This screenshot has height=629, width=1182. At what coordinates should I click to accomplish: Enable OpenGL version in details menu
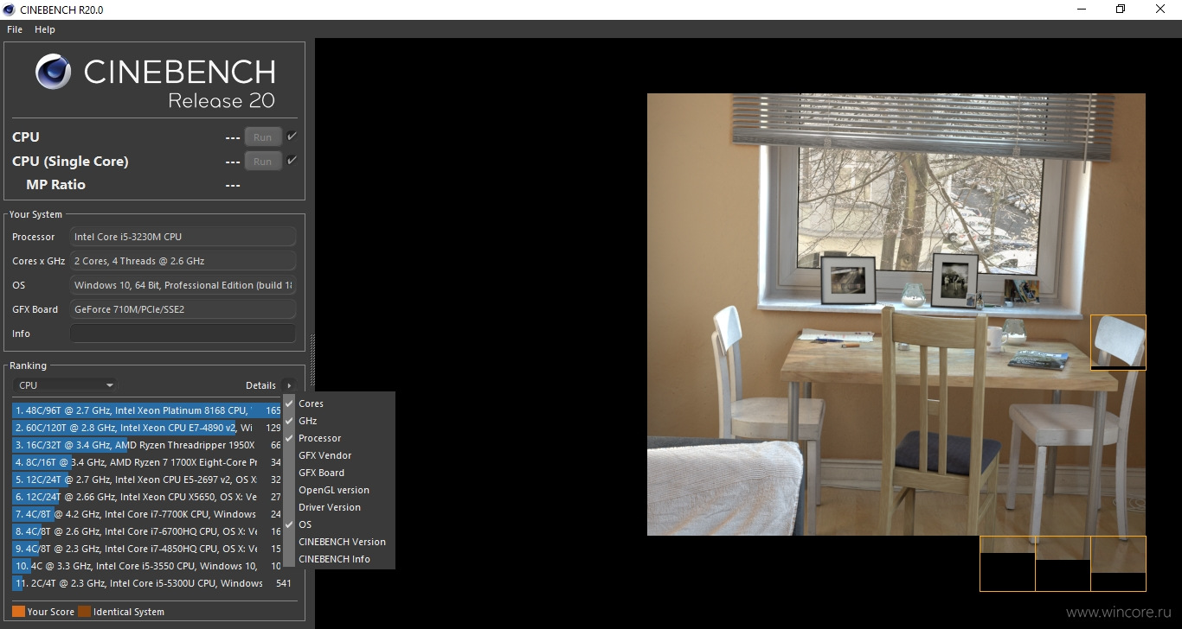pyautogui.click(x=338, y=490)
